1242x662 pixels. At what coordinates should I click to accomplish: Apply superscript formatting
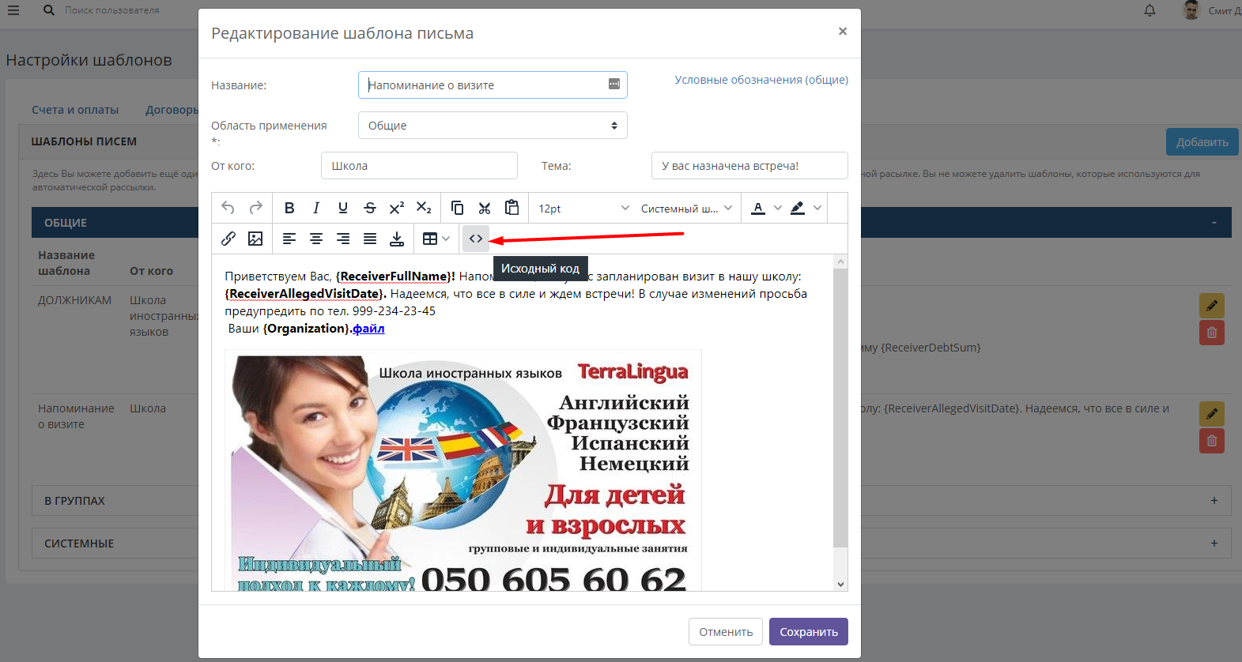tap(397, 208)
